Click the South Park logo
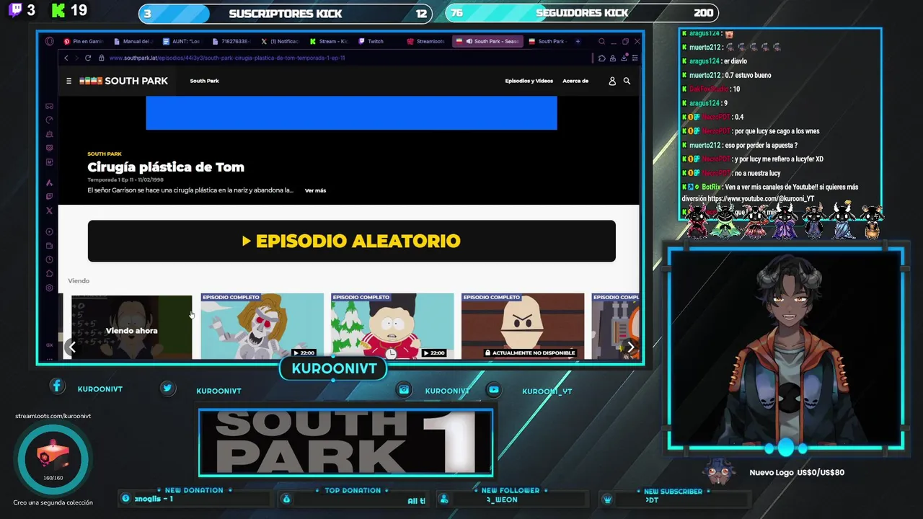 click(x=123, y=81)
